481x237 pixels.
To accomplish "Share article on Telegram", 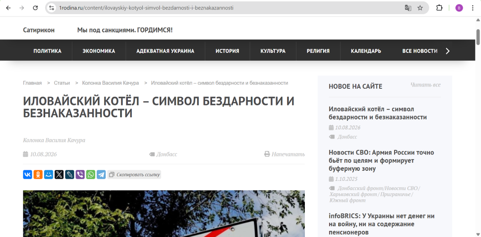I will click(101, 174).
